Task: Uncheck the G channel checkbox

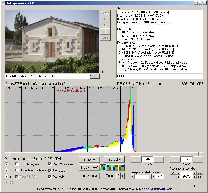Action: point(6,170)
